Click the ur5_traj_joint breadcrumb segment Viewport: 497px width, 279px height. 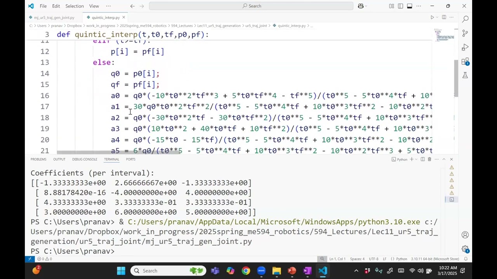tap(256, 26)
